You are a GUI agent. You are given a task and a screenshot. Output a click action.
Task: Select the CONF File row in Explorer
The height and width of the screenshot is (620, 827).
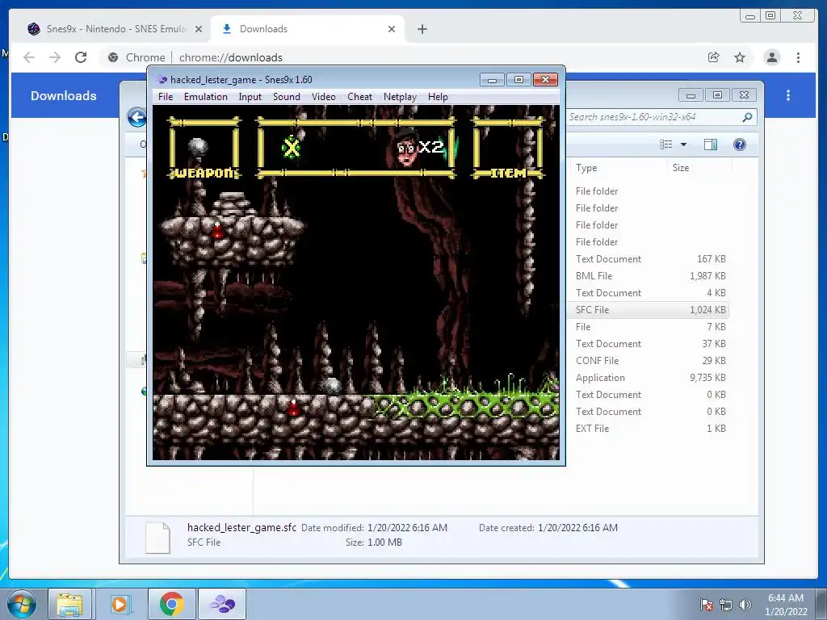pos(650,361)
